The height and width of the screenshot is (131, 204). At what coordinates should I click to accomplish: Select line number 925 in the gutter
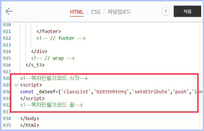tap(7, 58)
